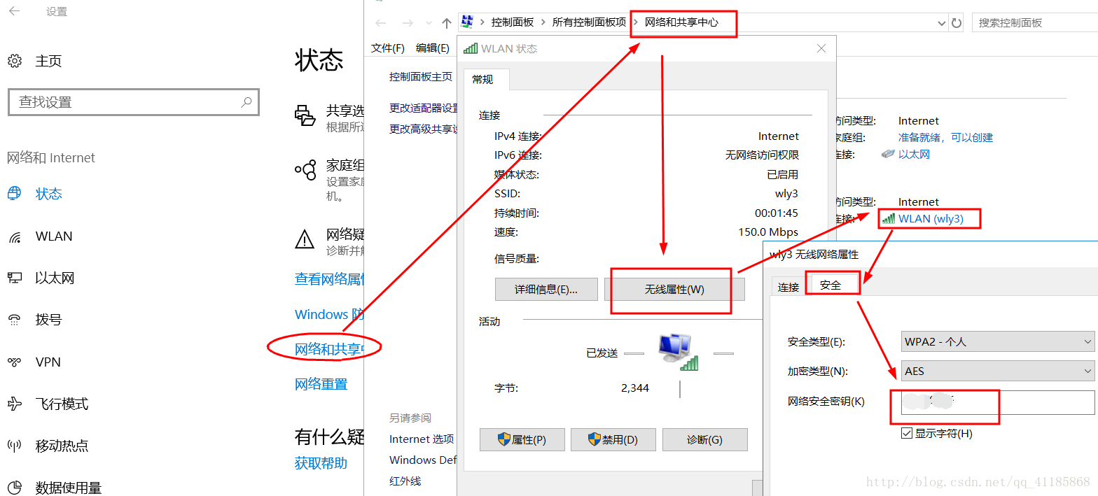Close the WLAN 状态 dialog
1098x496 pixels.
[x=821, y=48]
